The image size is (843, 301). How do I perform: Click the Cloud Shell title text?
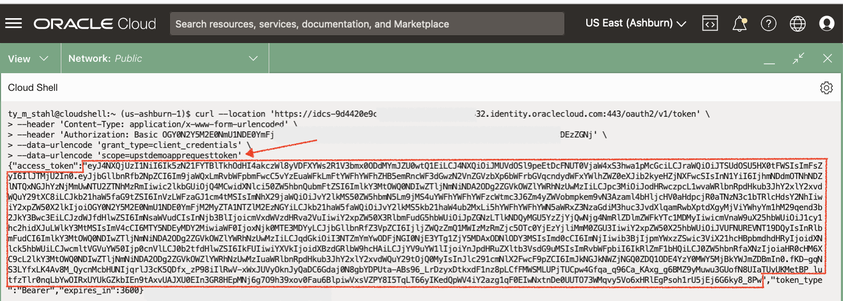pyautogui.click(x=33, y=88)
